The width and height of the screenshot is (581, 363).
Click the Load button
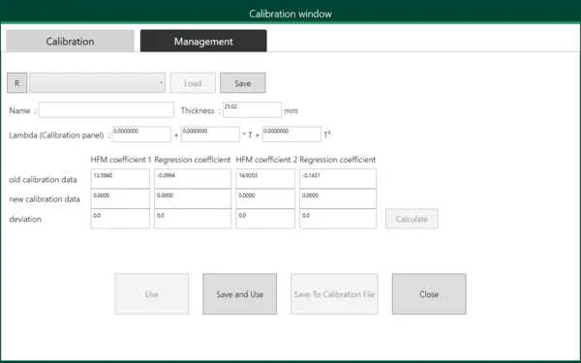click(193, 83)
